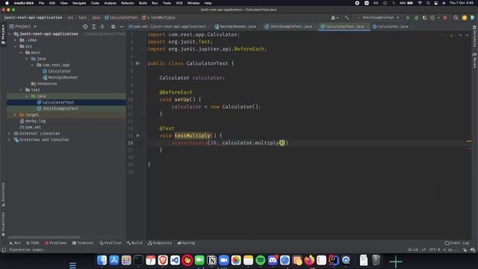Screen dimensions: 478x269
Task: Open Firefox from the dock
Action: click(x=309, y=260)
